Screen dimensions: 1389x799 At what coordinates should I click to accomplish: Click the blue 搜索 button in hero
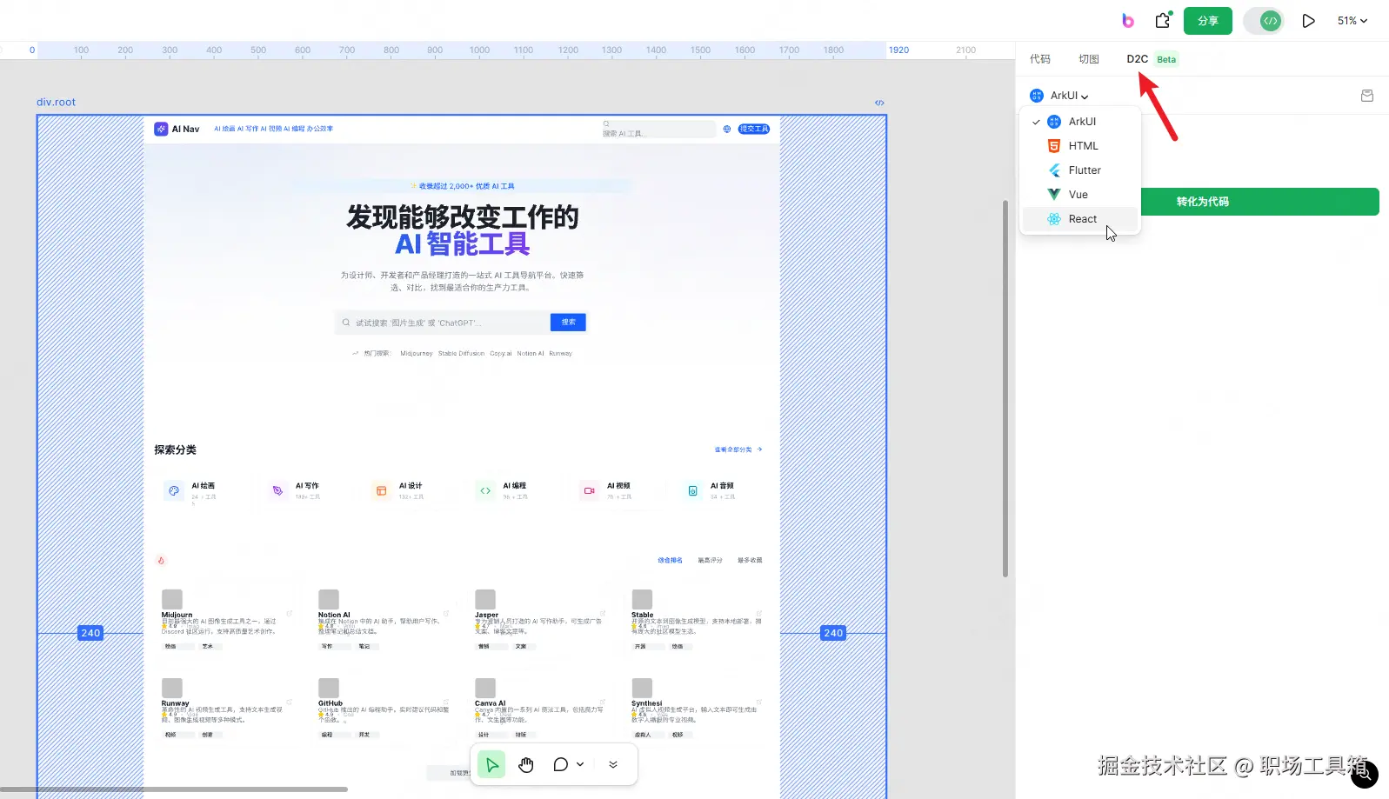click(x=569, y=323)
